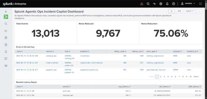Image resolution: width=207 pixels, height=99 pixels.
Task: Open the apps grid icon
Action: point(200,4)
